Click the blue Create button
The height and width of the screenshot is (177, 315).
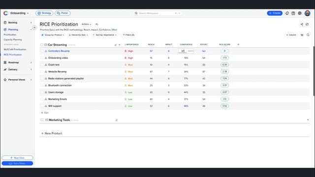pos(275,13)
